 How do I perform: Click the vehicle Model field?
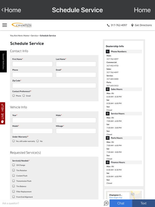(32, 131)
